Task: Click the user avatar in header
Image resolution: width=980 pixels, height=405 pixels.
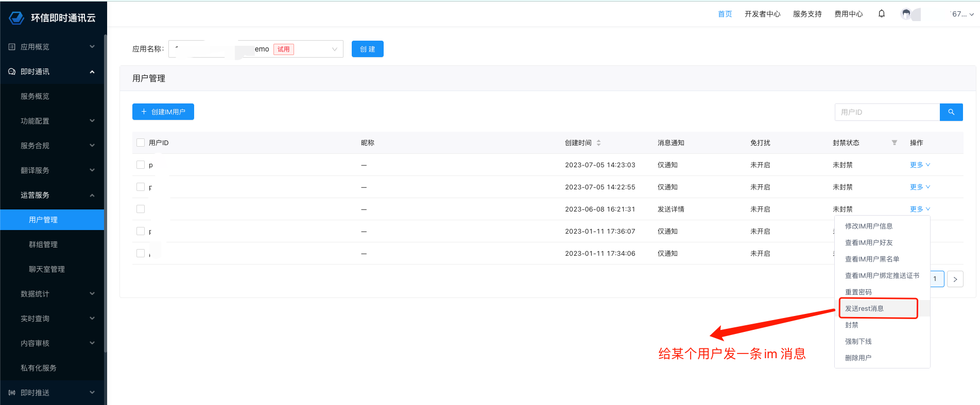Action: 906,14
